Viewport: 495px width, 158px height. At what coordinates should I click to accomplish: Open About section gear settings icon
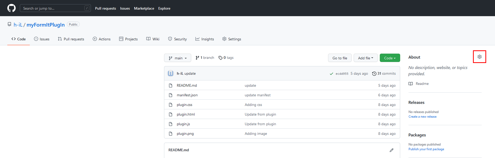click(x=479, y=57)
